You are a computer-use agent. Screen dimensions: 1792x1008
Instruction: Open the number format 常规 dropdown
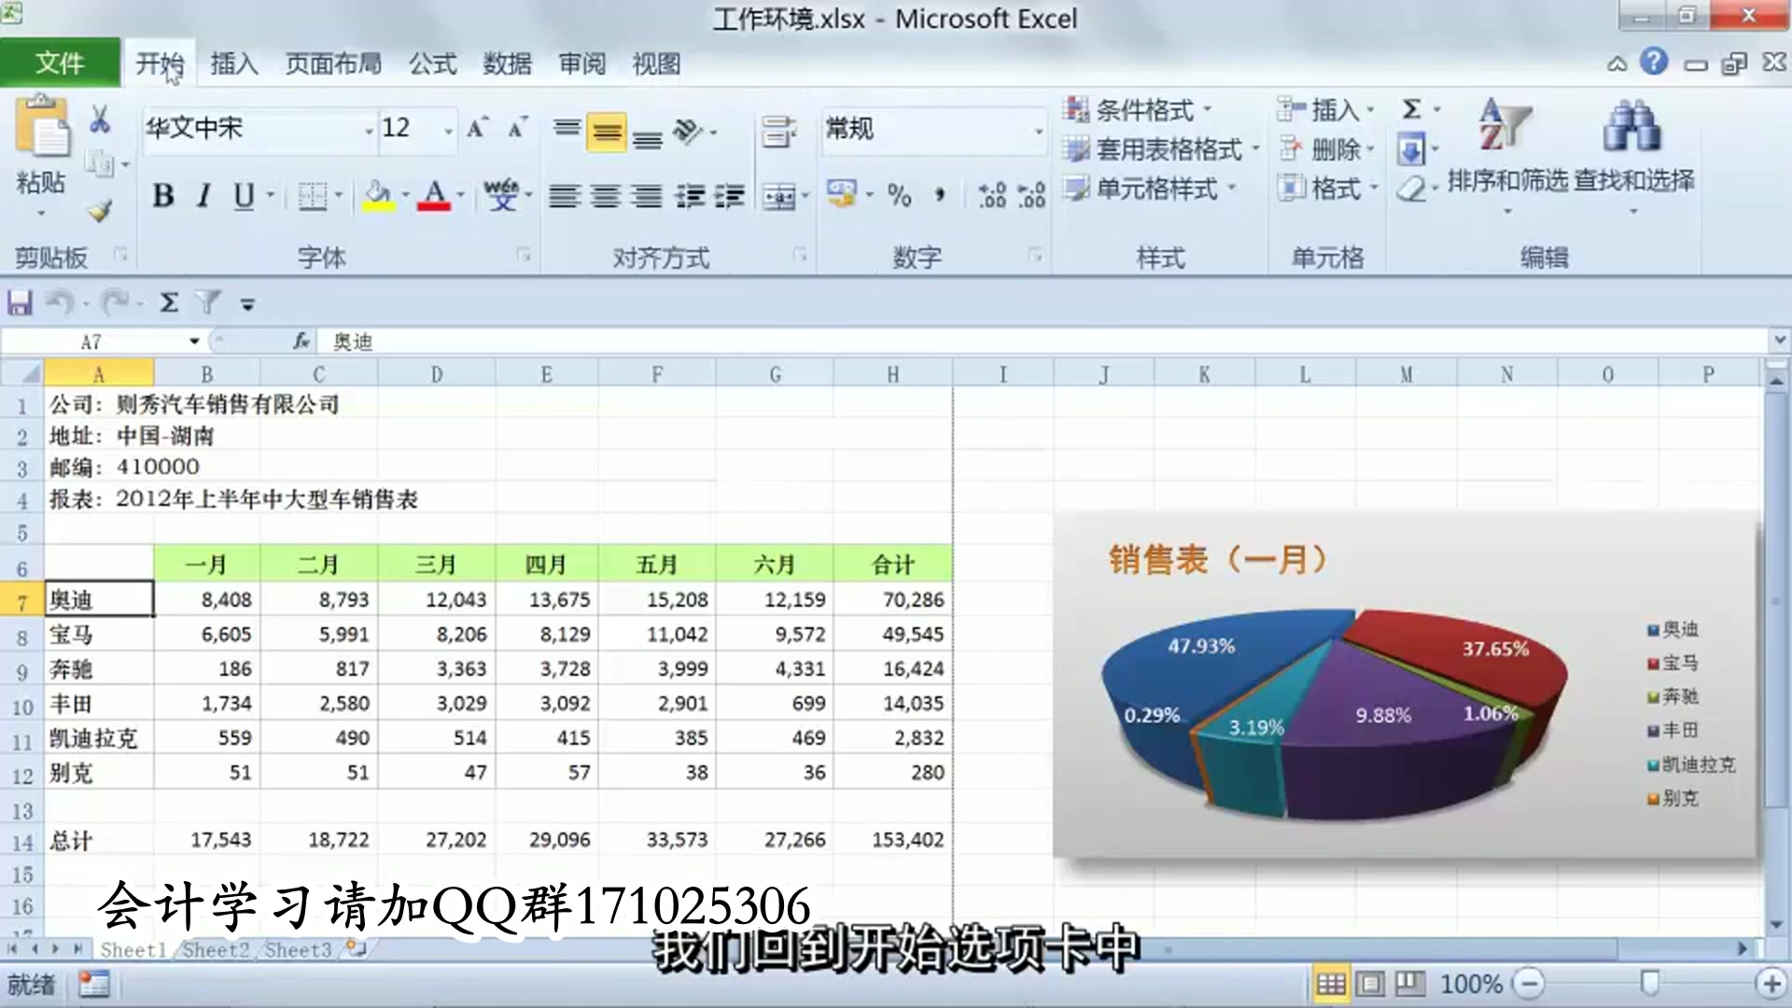point(1038,130)
